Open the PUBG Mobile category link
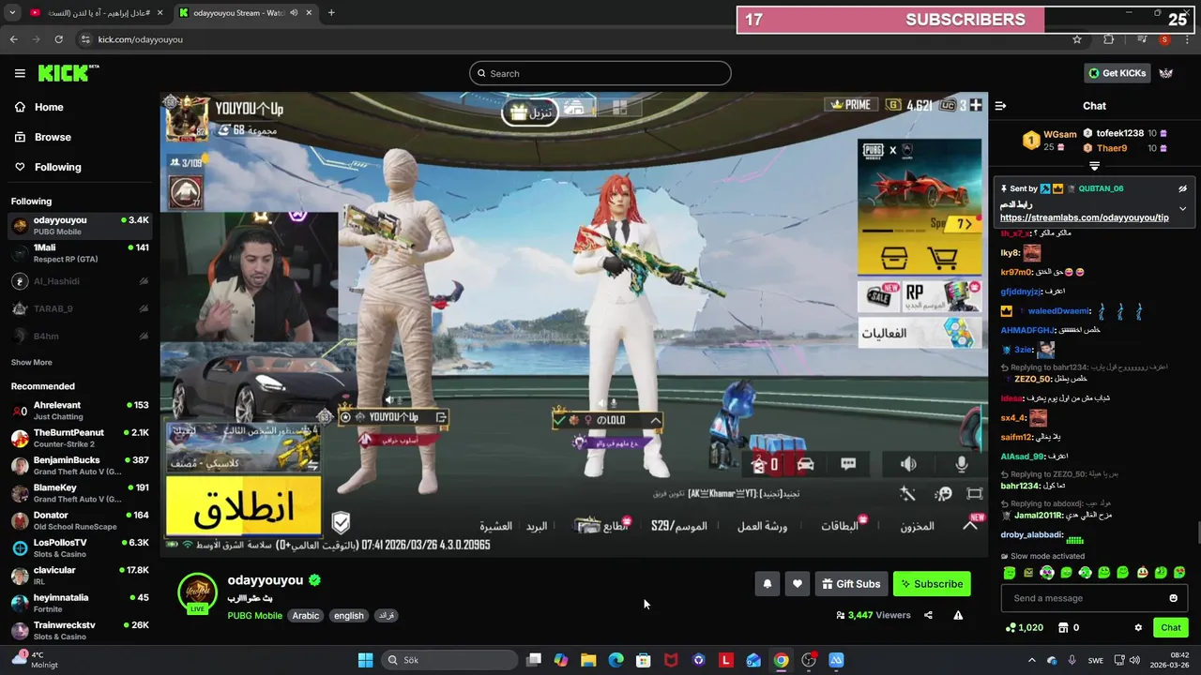Viewport: 1201px width, 675px height. pyautogui.click(x=254, y=616)
